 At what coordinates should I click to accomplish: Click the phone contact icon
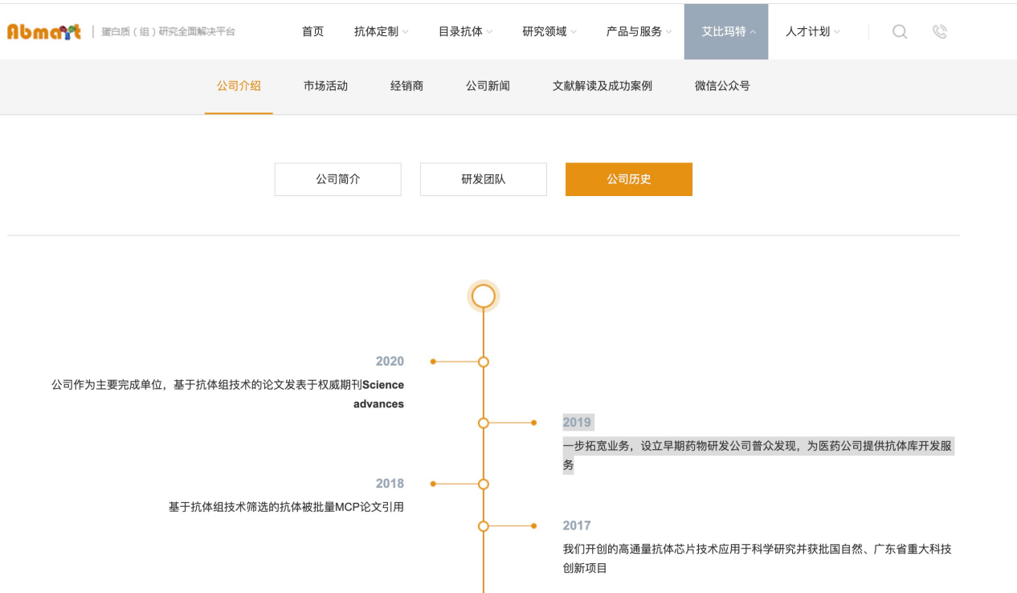(x=939, y=31)
